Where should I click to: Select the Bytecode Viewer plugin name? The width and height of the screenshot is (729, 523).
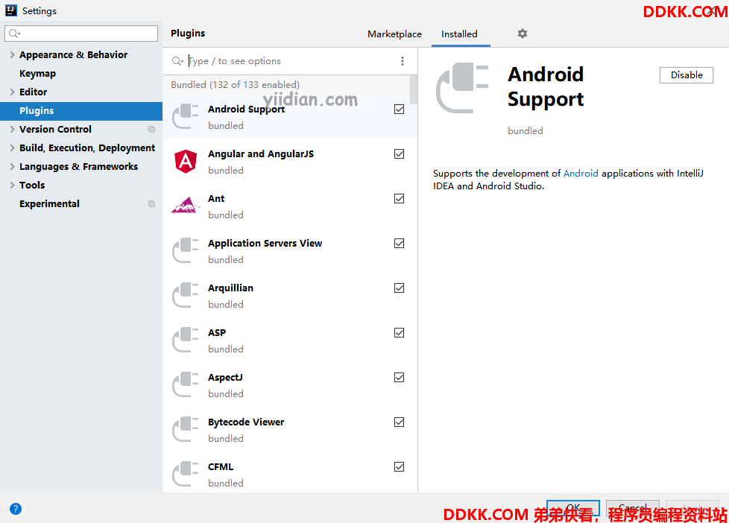tap(246, 422)
